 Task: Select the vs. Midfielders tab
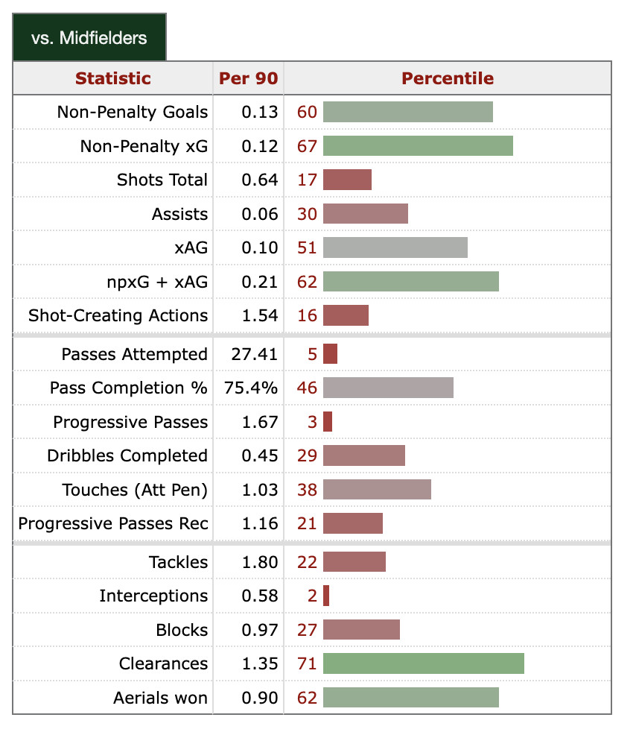coord(89,38)
